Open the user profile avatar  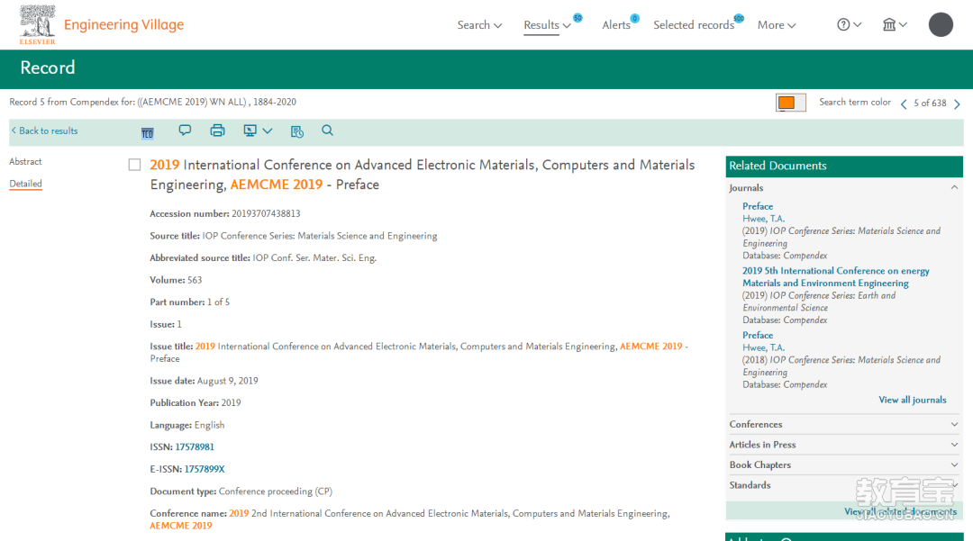pos(941,25)
